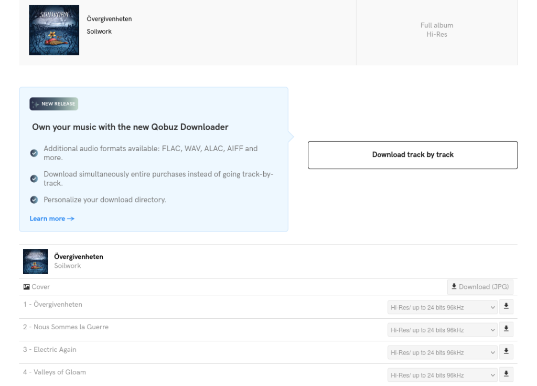Screen dimensions: 537x386
Task: Click the Cover image icon
Action: (x=27, y=287)
